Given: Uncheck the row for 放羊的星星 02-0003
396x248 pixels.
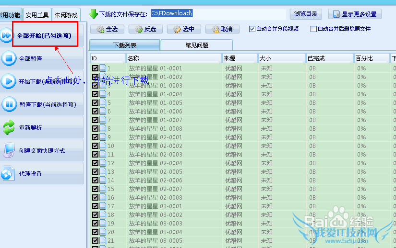Looking at the screenshot, I should 95,155.
